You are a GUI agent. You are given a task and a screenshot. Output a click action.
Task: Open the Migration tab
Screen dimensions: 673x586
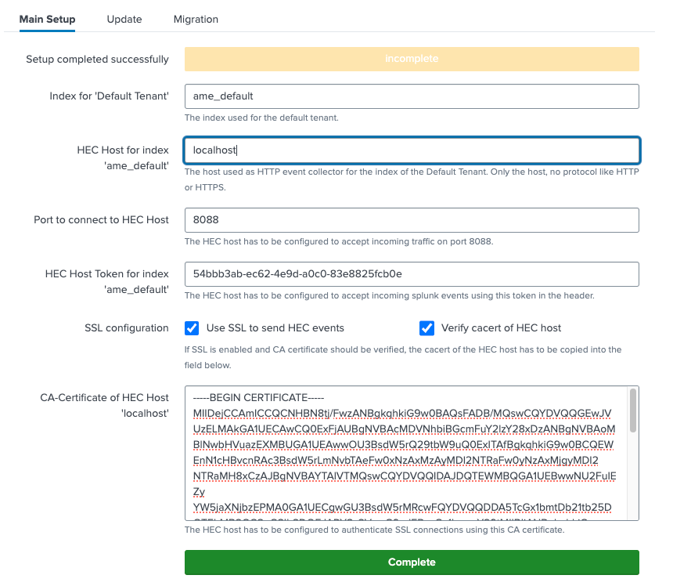[x=195, y=19]
